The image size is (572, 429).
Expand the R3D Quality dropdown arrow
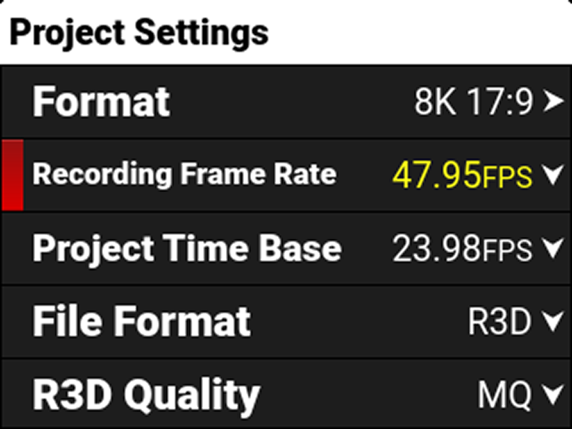click(x=553, y=395)
